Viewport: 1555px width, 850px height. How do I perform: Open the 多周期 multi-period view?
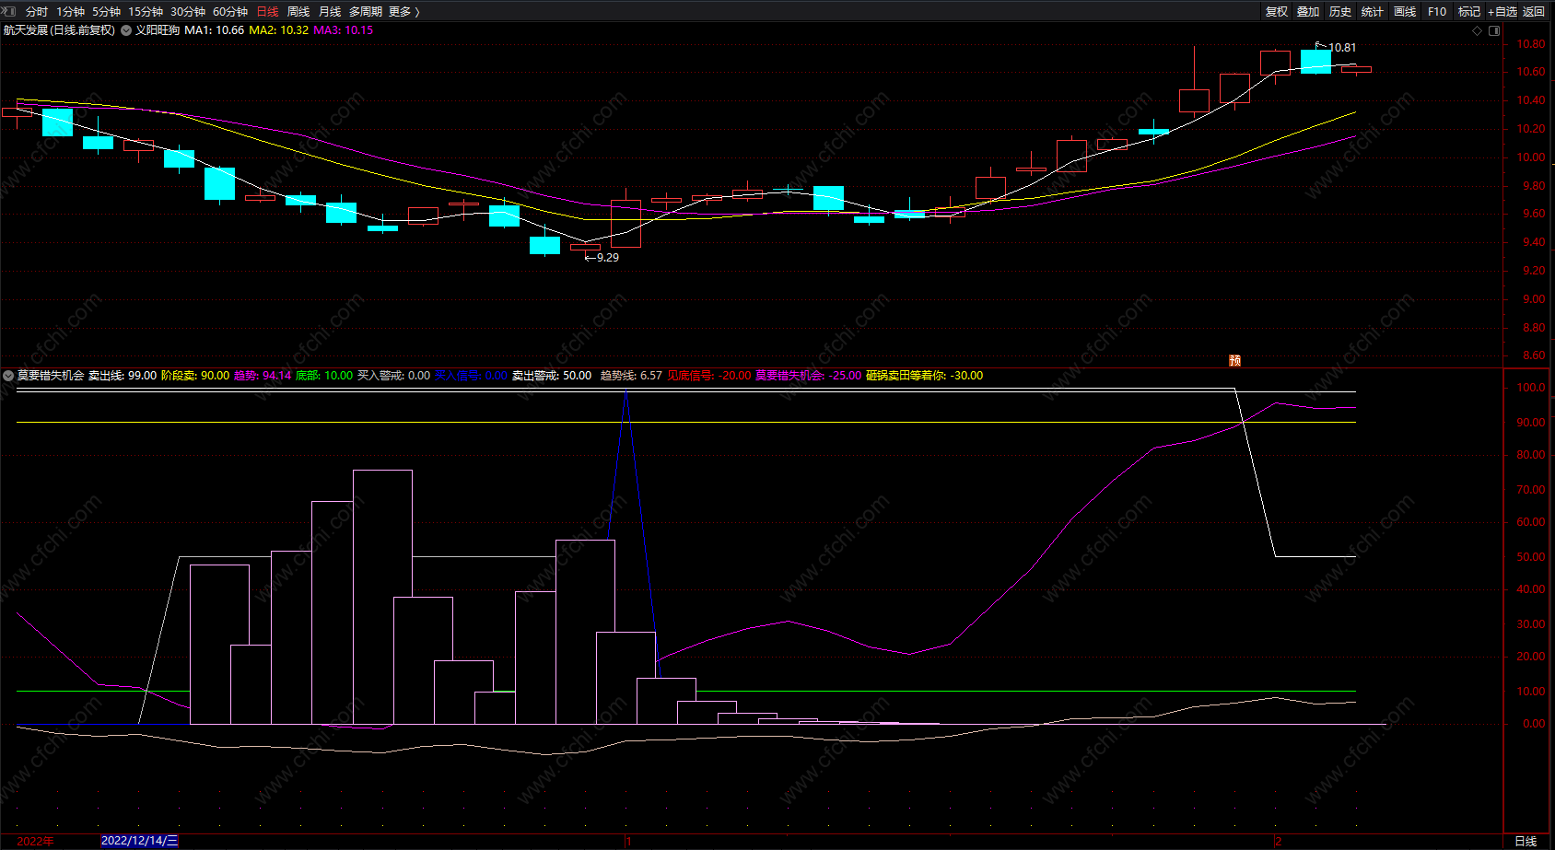pyautogui.click(x=366, y=12)
